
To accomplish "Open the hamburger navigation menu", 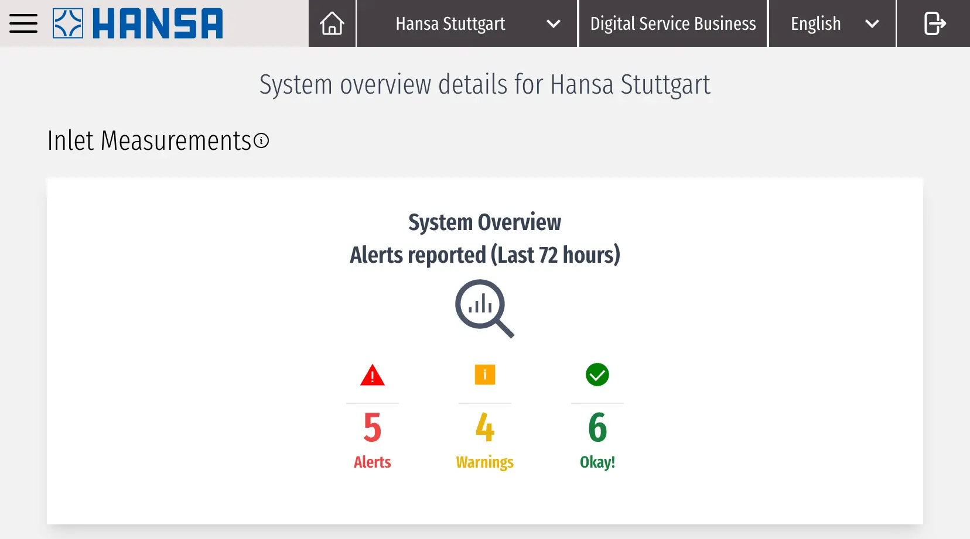I will pyautogui.click(x=23, y=23).
